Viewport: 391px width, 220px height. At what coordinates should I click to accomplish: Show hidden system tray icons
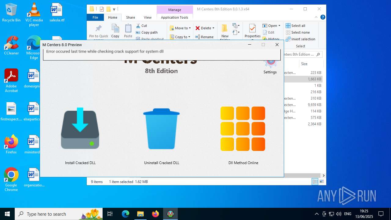click(317, 214)
